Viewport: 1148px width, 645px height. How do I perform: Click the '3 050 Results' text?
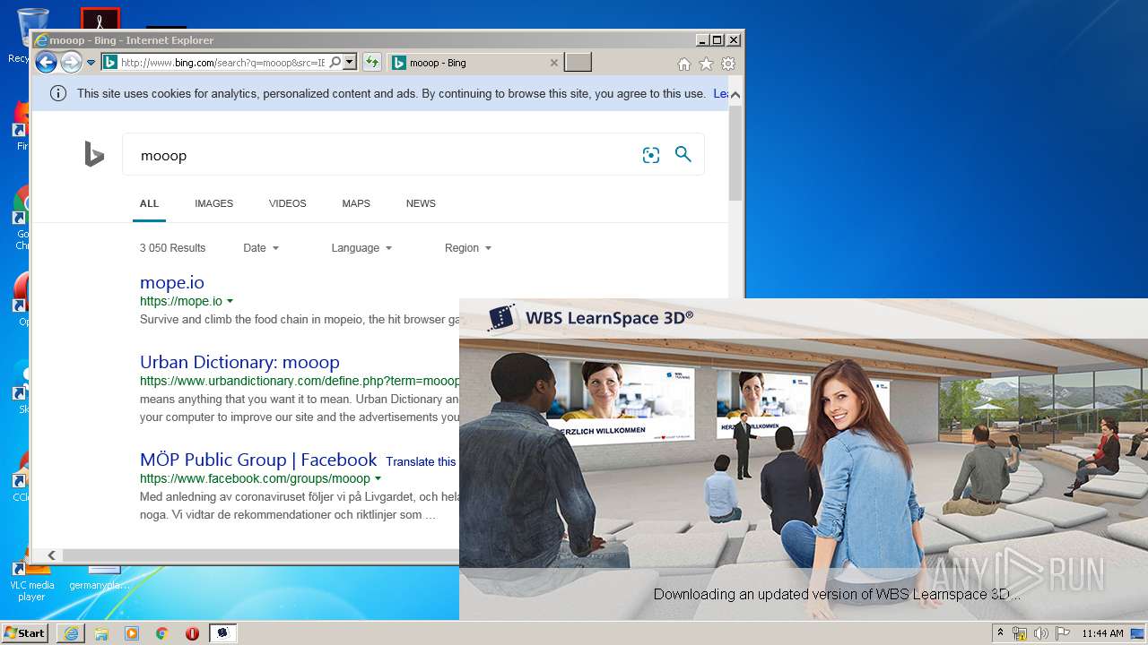[172, 248]
